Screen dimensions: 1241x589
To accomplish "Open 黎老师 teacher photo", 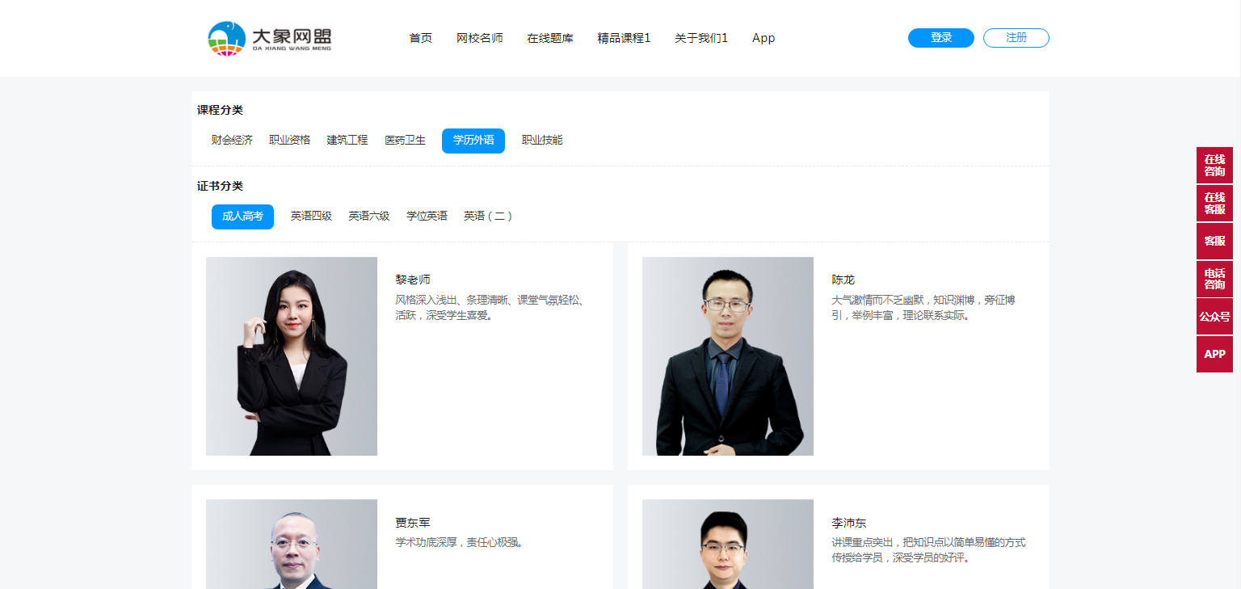I will tap(292, 356).
